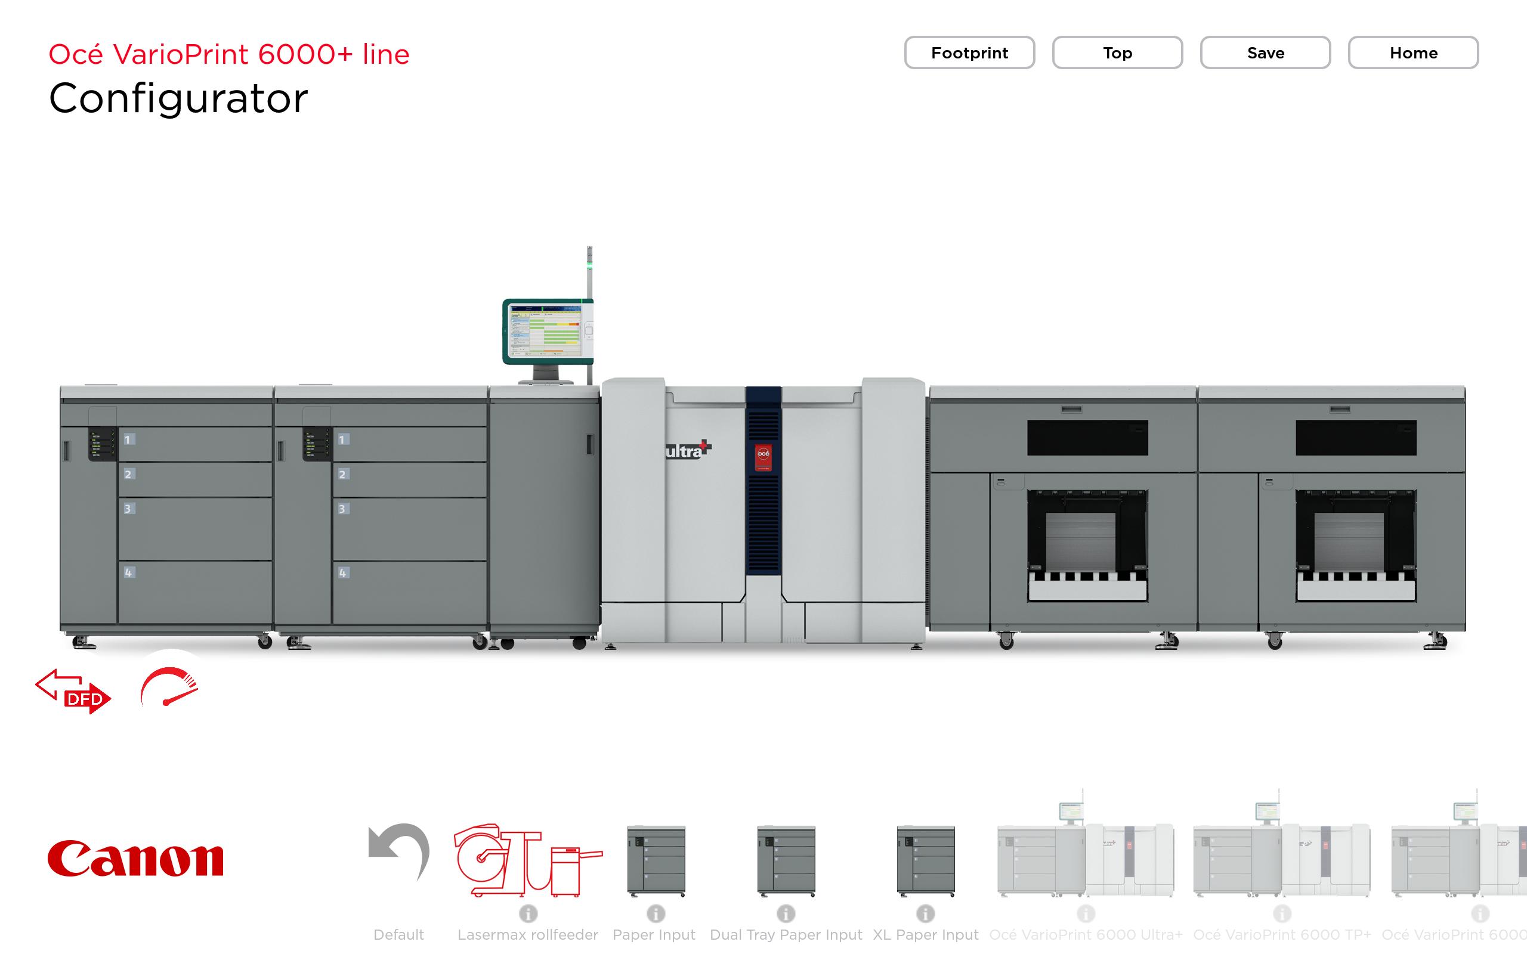Click the Lasermax rollfeeder label
Image resolution: width=1527 pixels, height=954 pixels.
(528, 934)
